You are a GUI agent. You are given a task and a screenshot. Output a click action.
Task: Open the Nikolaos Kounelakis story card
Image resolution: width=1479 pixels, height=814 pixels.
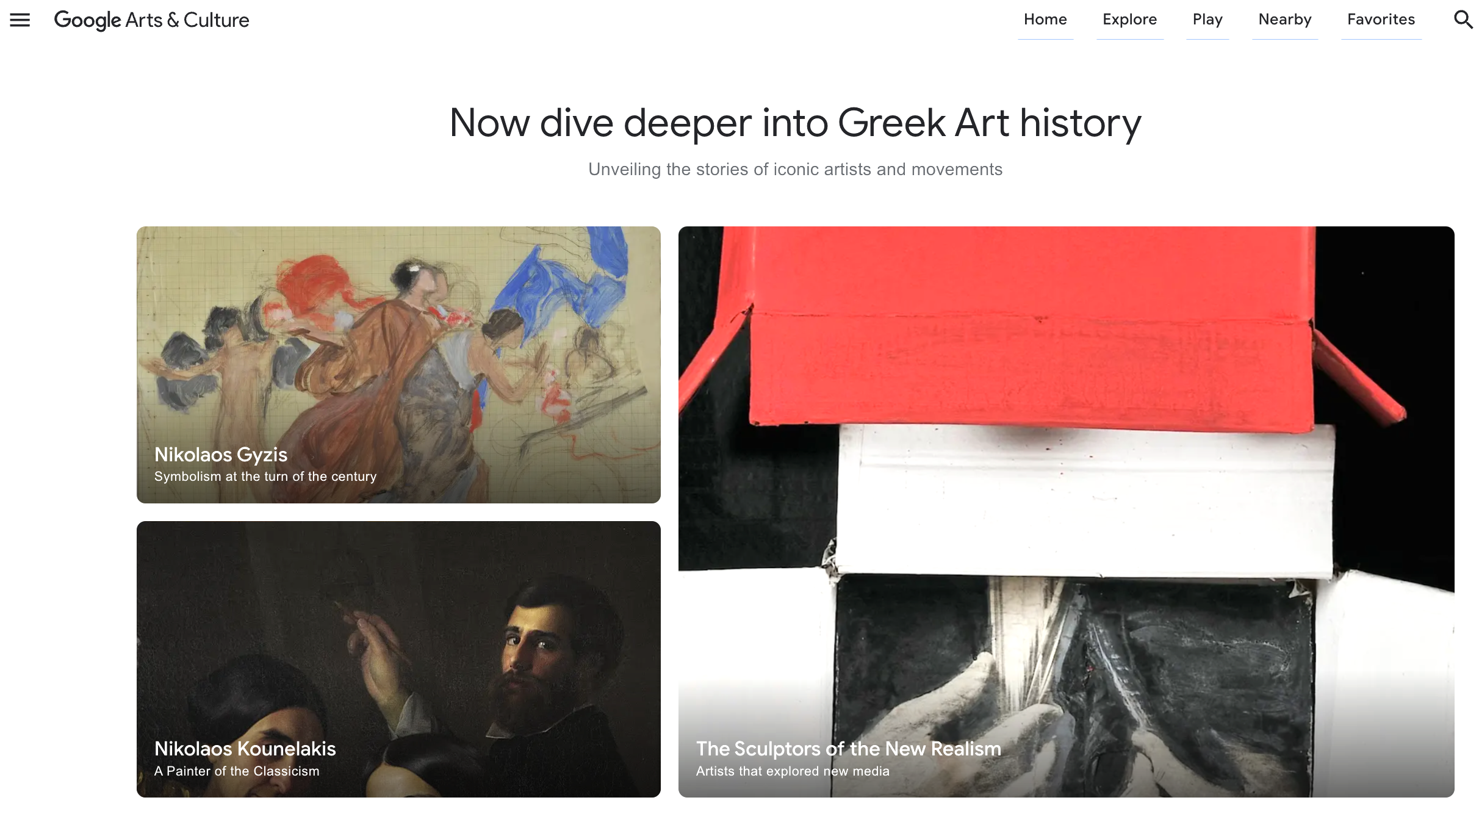tap(398, 659)
